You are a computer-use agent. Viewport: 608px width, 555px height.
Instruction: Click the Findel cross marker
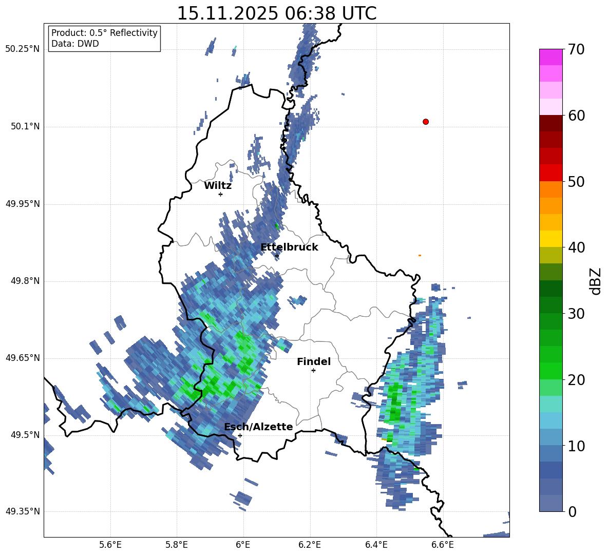(x=313, y=371)
